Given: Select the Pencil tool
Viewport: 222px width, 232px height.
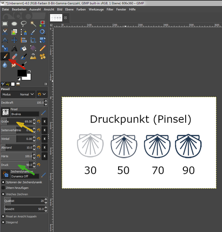Looking at the screenshot, I should pyautogui.click(x=43, y=48).
